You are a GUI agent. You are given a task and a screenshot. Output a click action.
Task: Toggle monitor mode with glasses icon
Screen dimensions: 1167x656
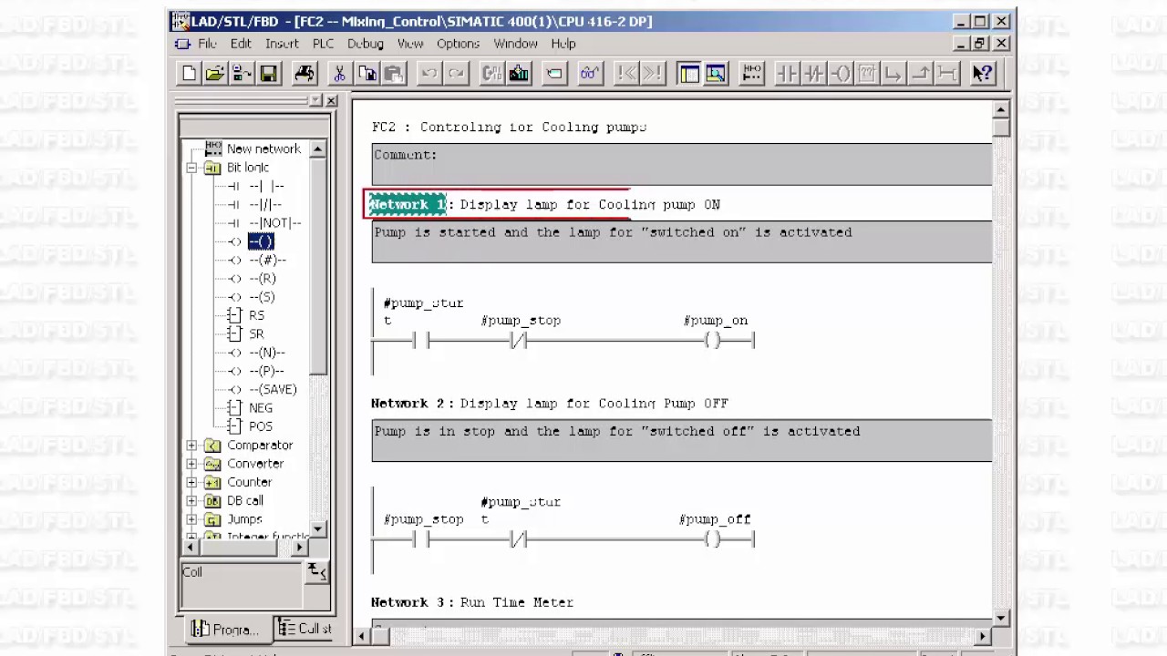coord(590,74)
